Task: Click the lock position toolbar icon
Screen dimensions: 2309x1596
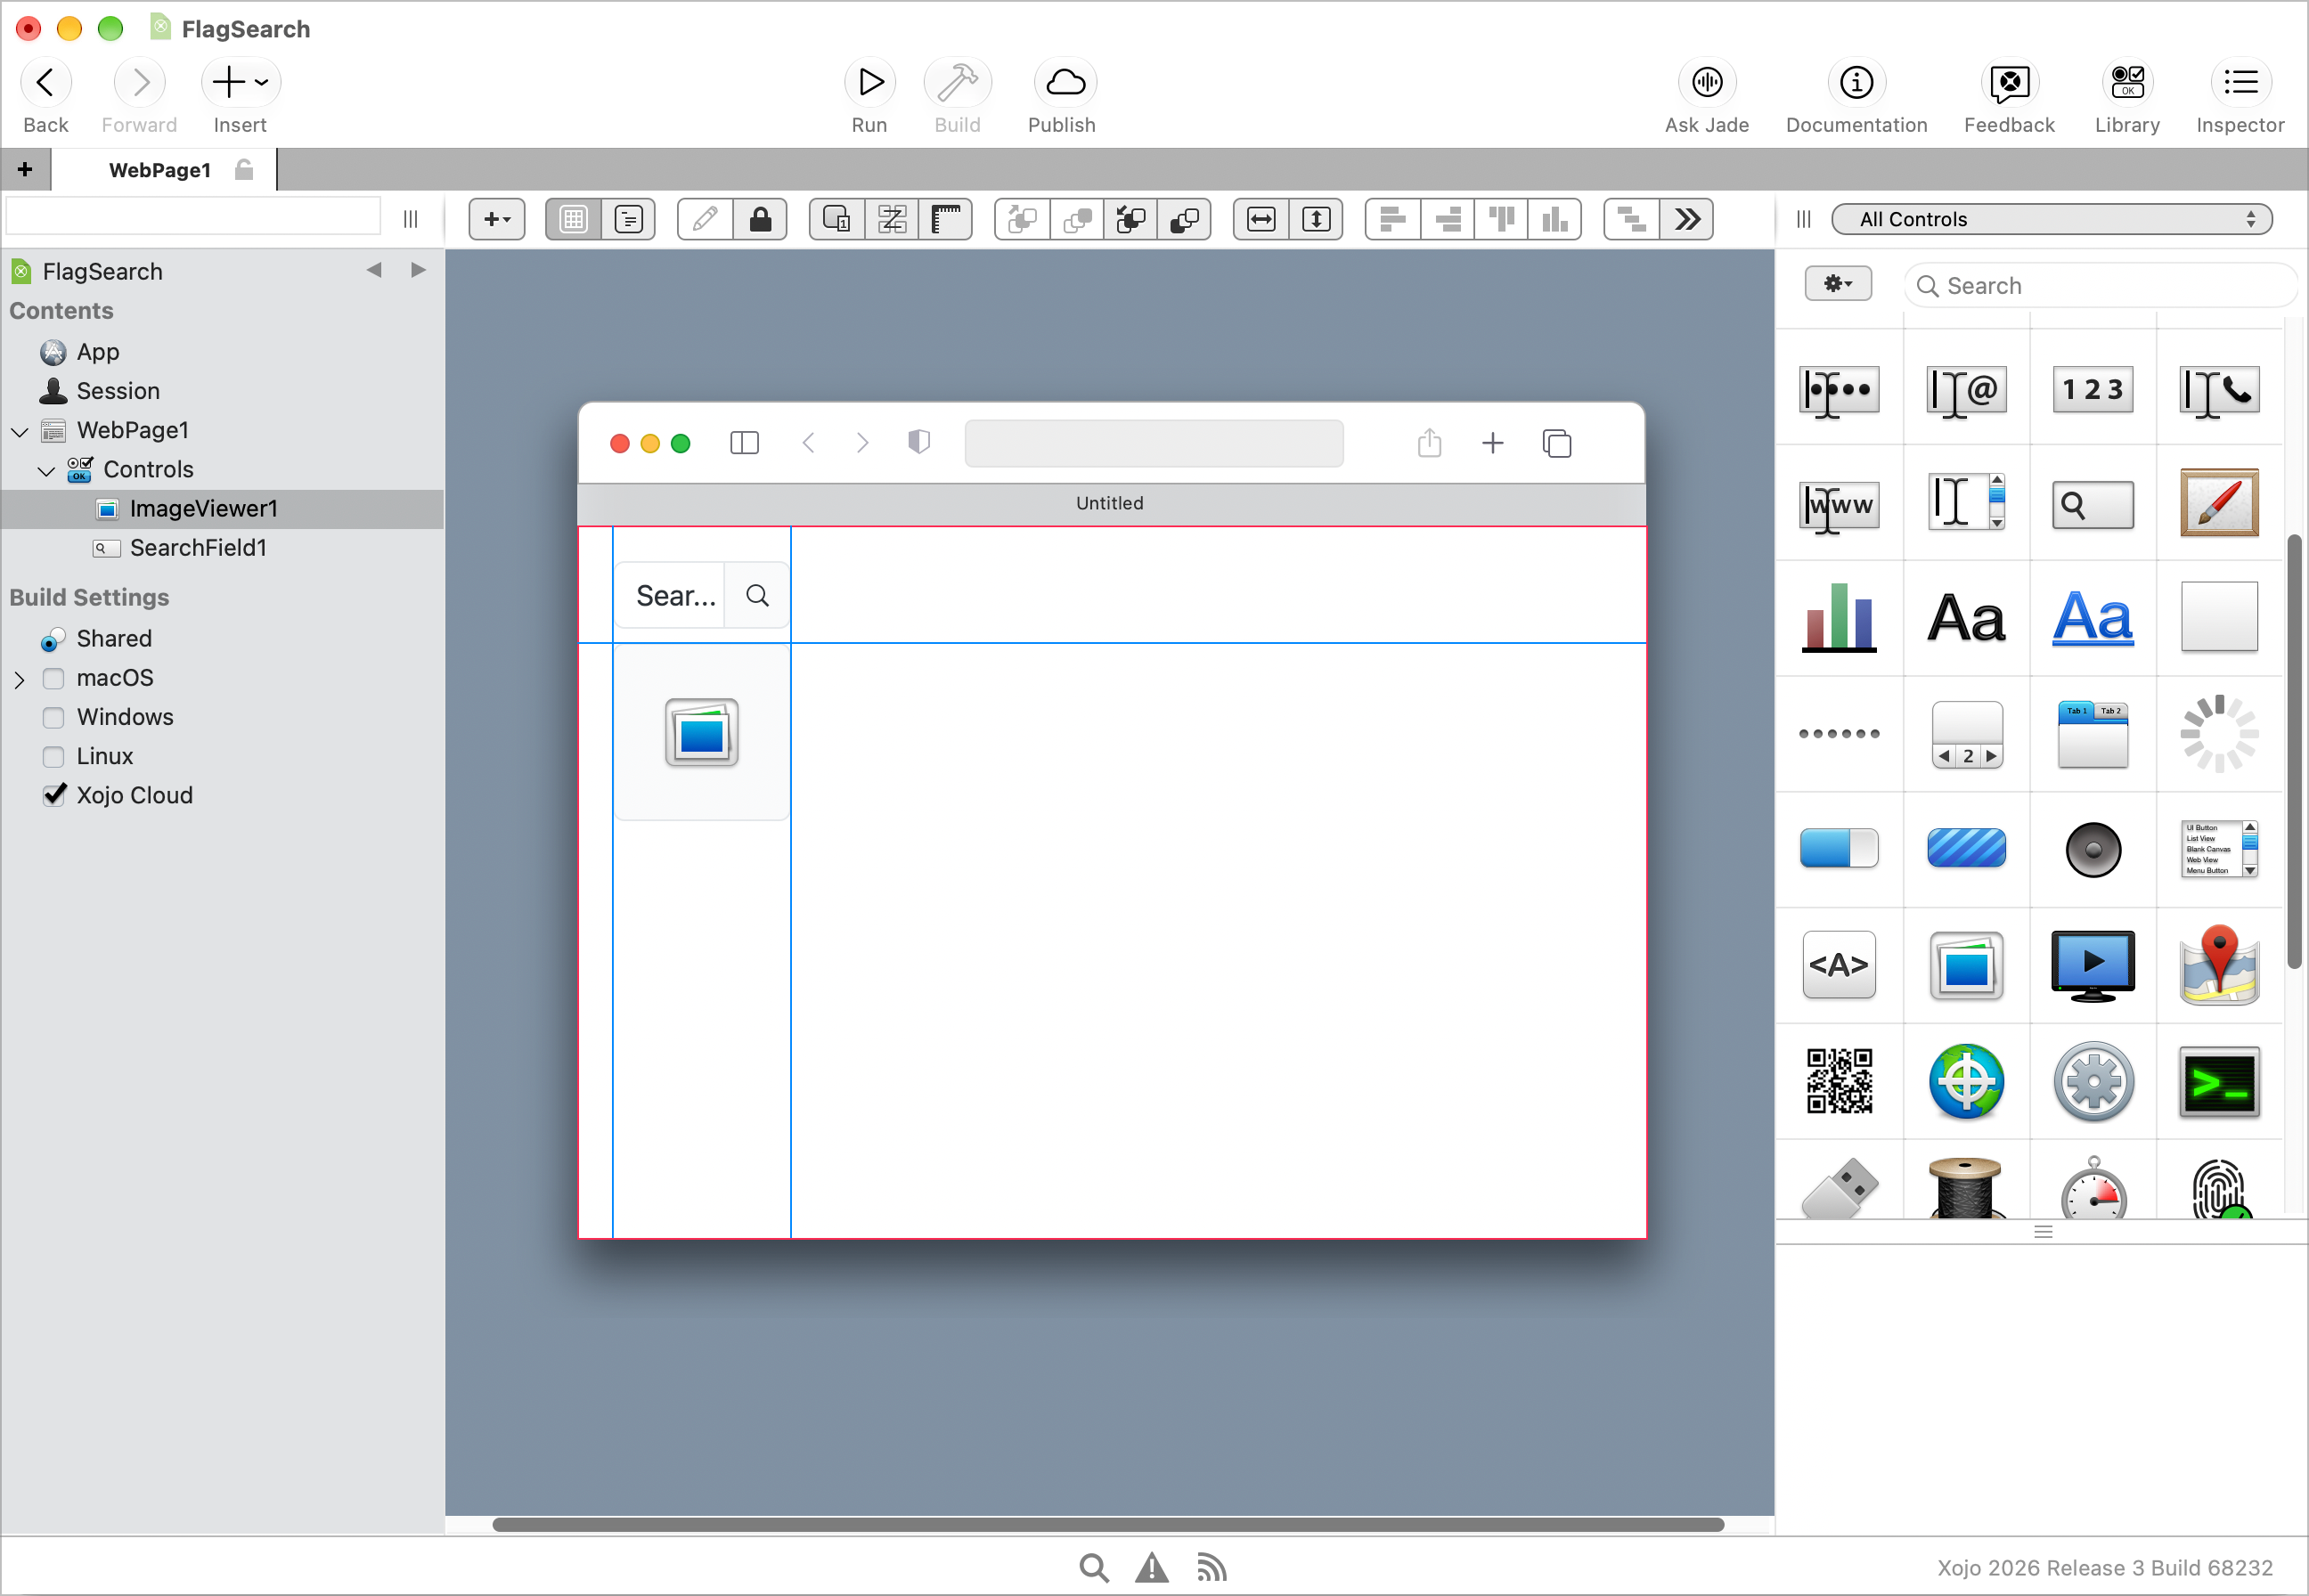Action: point(759,219)
